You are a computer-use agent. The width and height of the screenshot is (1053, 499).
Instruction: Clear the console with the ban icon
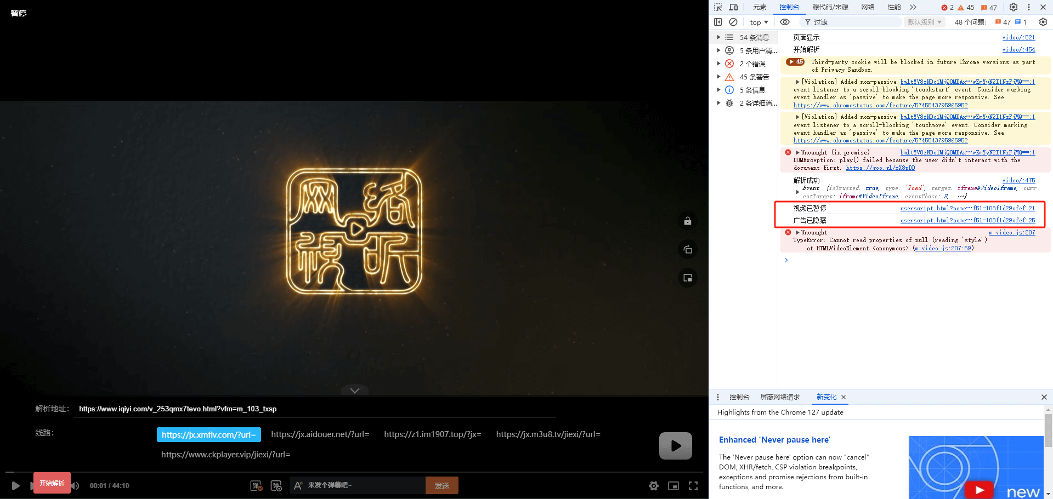click(x=733, y=22)
